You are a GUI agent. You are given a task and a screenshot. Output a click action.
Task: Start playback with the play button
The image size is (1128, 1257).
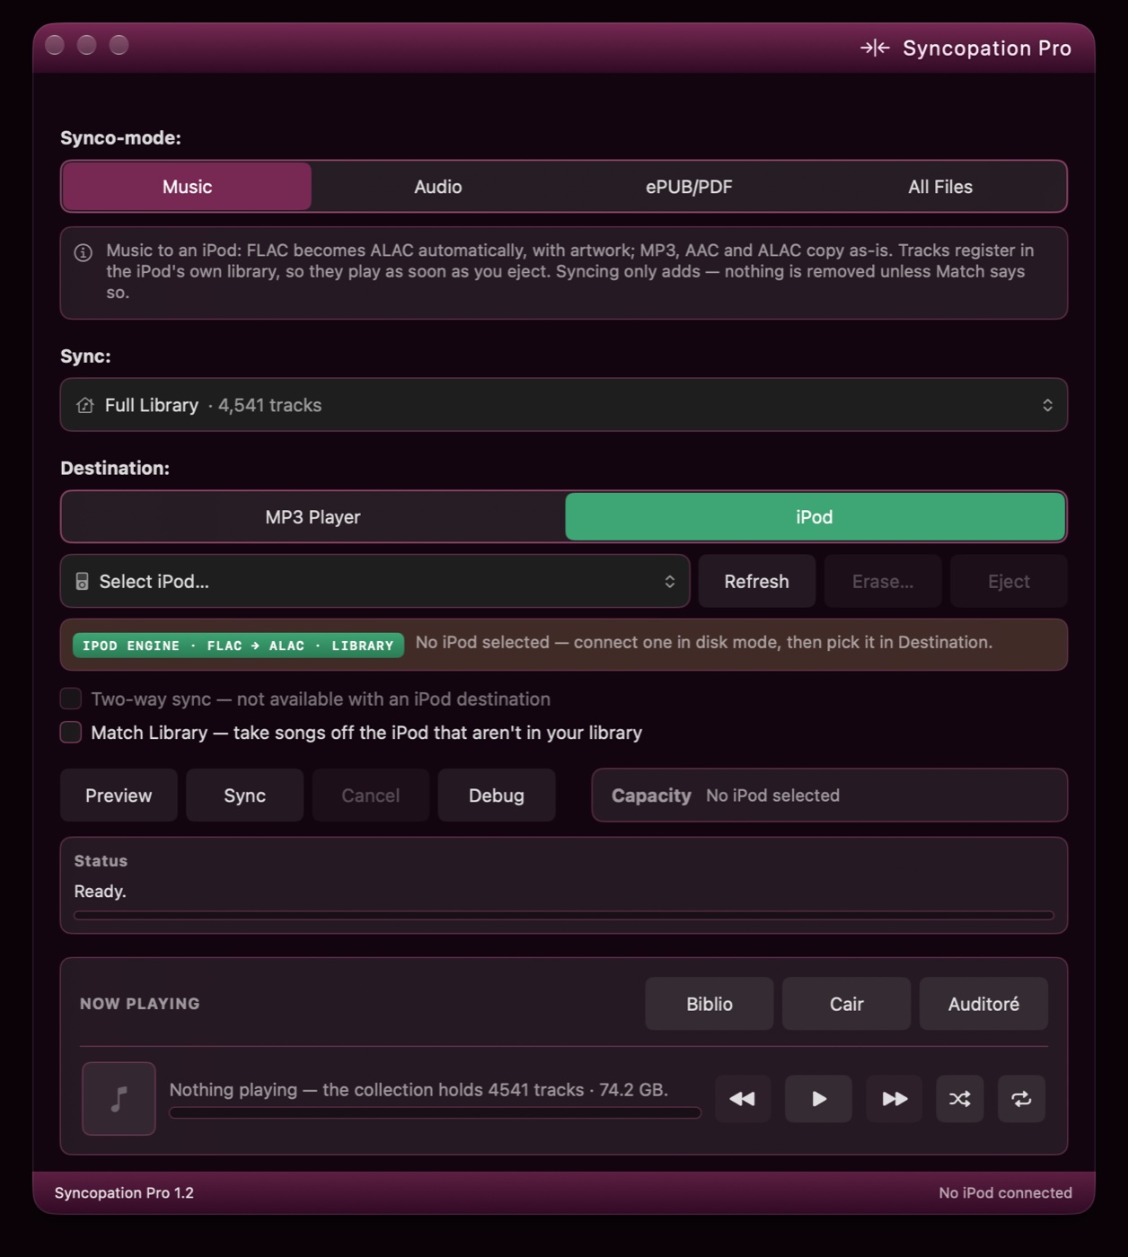(818, 1099)
